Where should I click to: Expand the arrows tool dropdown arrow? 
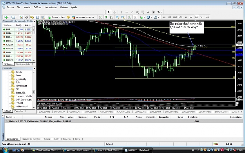[162, 12]
